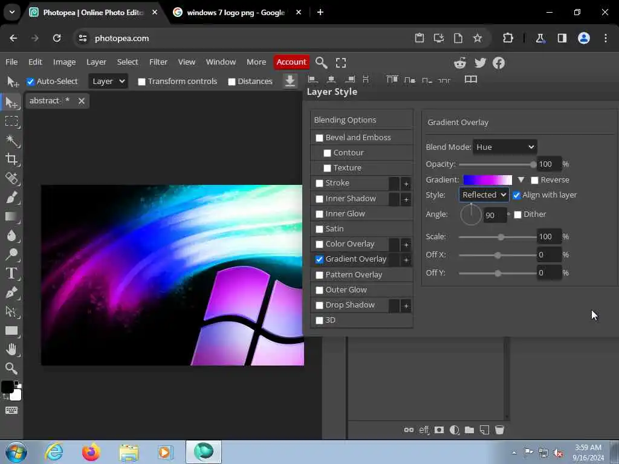The width and height of the screenshot is (619, 464).
Task: Uncheck Align with layer
Action: (516, 195)
